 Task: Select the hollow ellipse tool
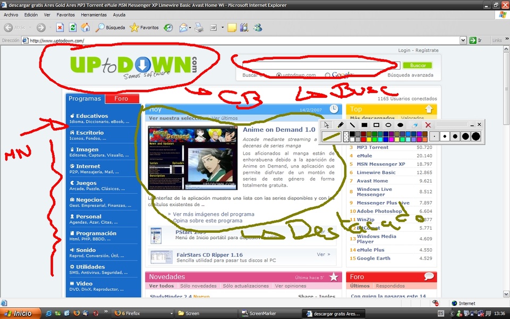pyautogui.click(x=388, y=125)
